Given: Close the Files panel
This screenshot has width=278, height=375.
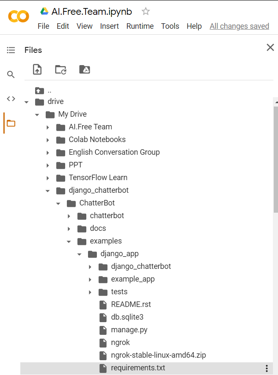Looking at the screenshot, I should point(270,48).
